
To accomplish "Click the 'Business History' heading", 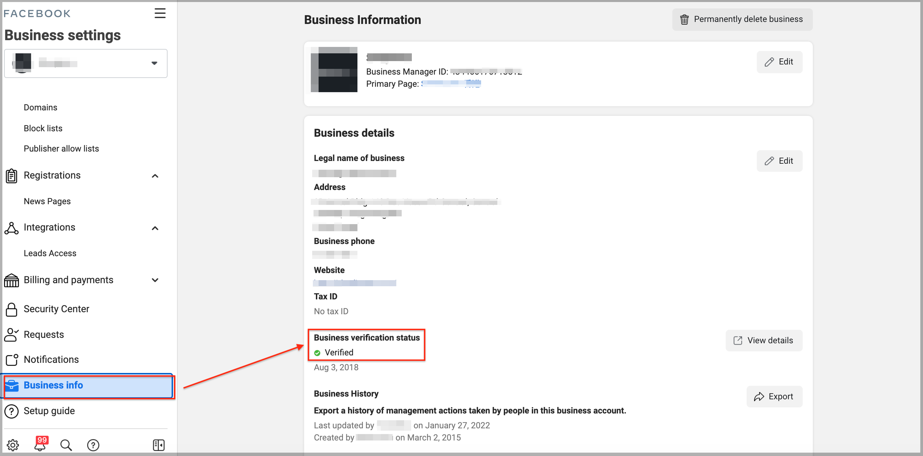I will [x=346, y=394].
